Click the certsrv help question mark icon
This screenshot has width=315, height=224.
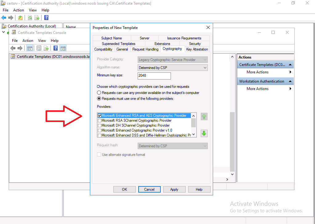[46, 18]
